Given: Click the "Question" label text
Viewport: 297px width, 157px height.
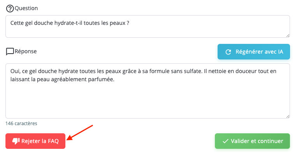Looking at the screenshot, I should [26, 8].
